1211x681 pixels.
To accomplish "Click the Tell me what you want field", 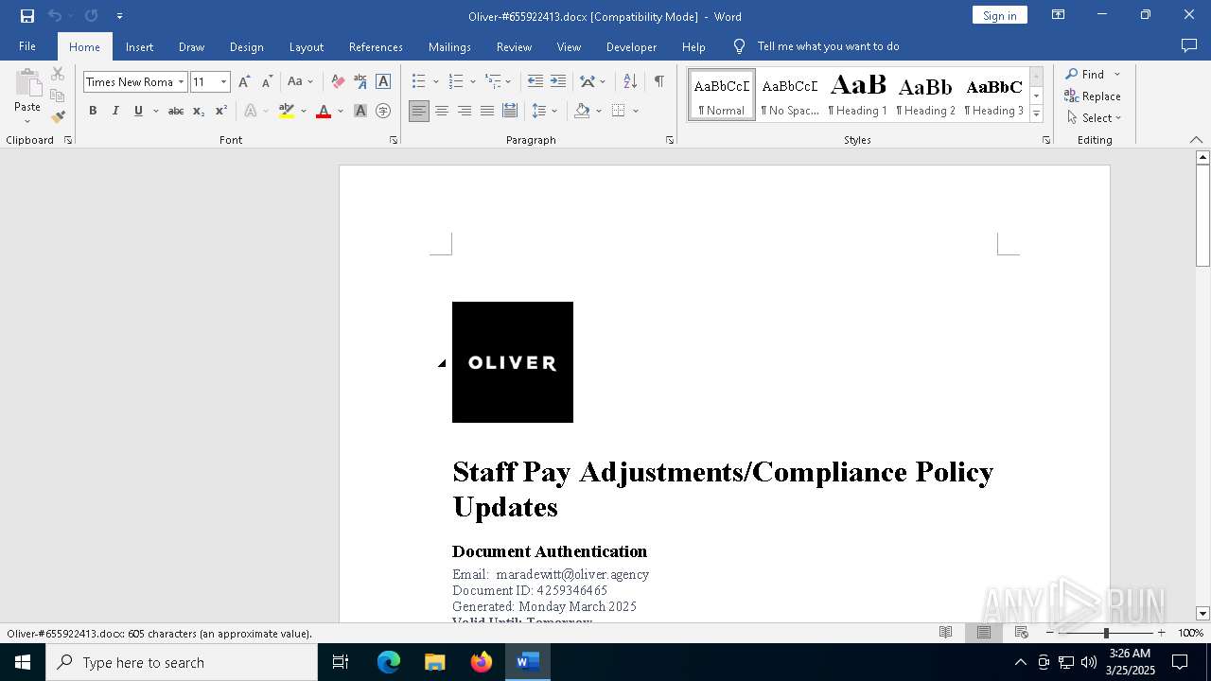I will coord(828,46).
